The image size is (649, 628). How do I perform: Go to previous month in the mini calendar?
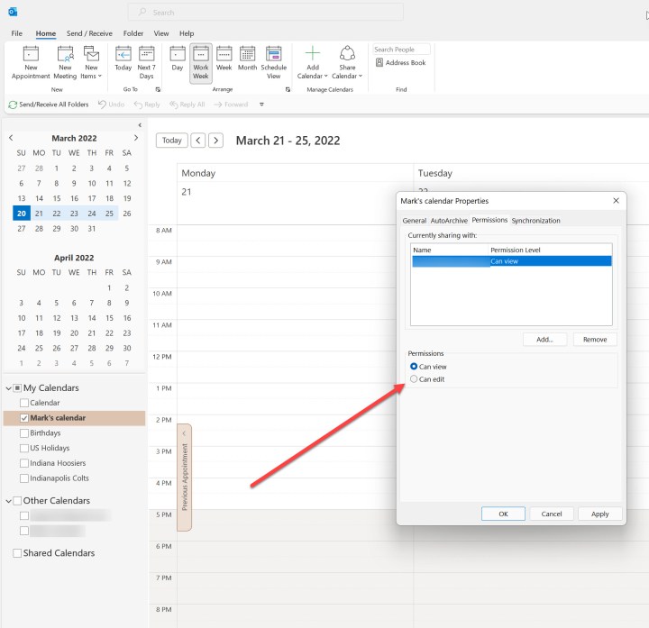pyautogui.click(x=11, y=138)
